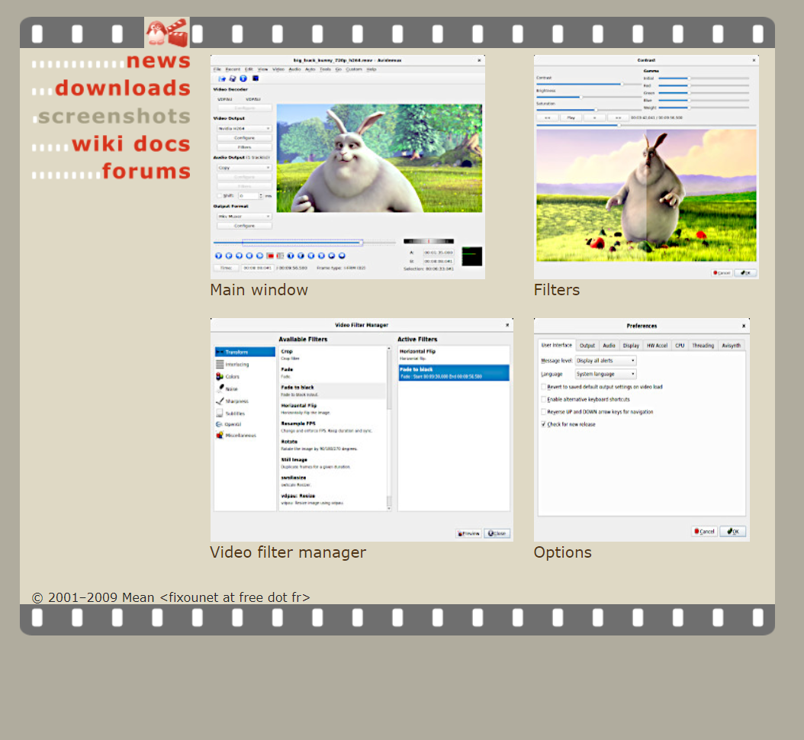Visit the forums link
The width and height of the screenshot is (804, 740).
(x=146, y=172)
